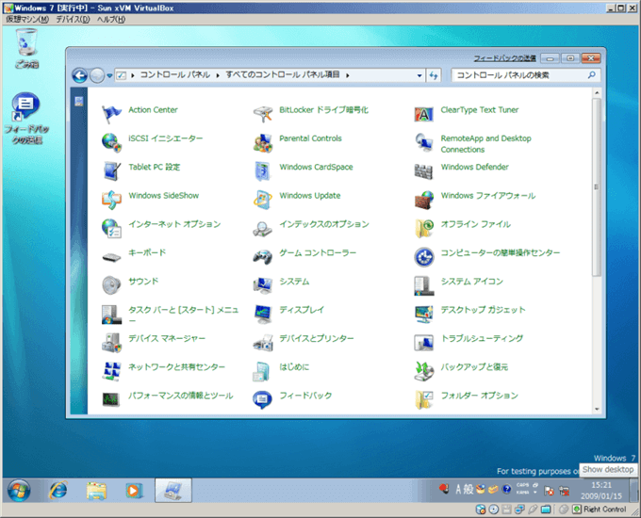The image size is (641, 518).
Task: Open Internet Explorer from the taskbar
Action: point(58,490)
